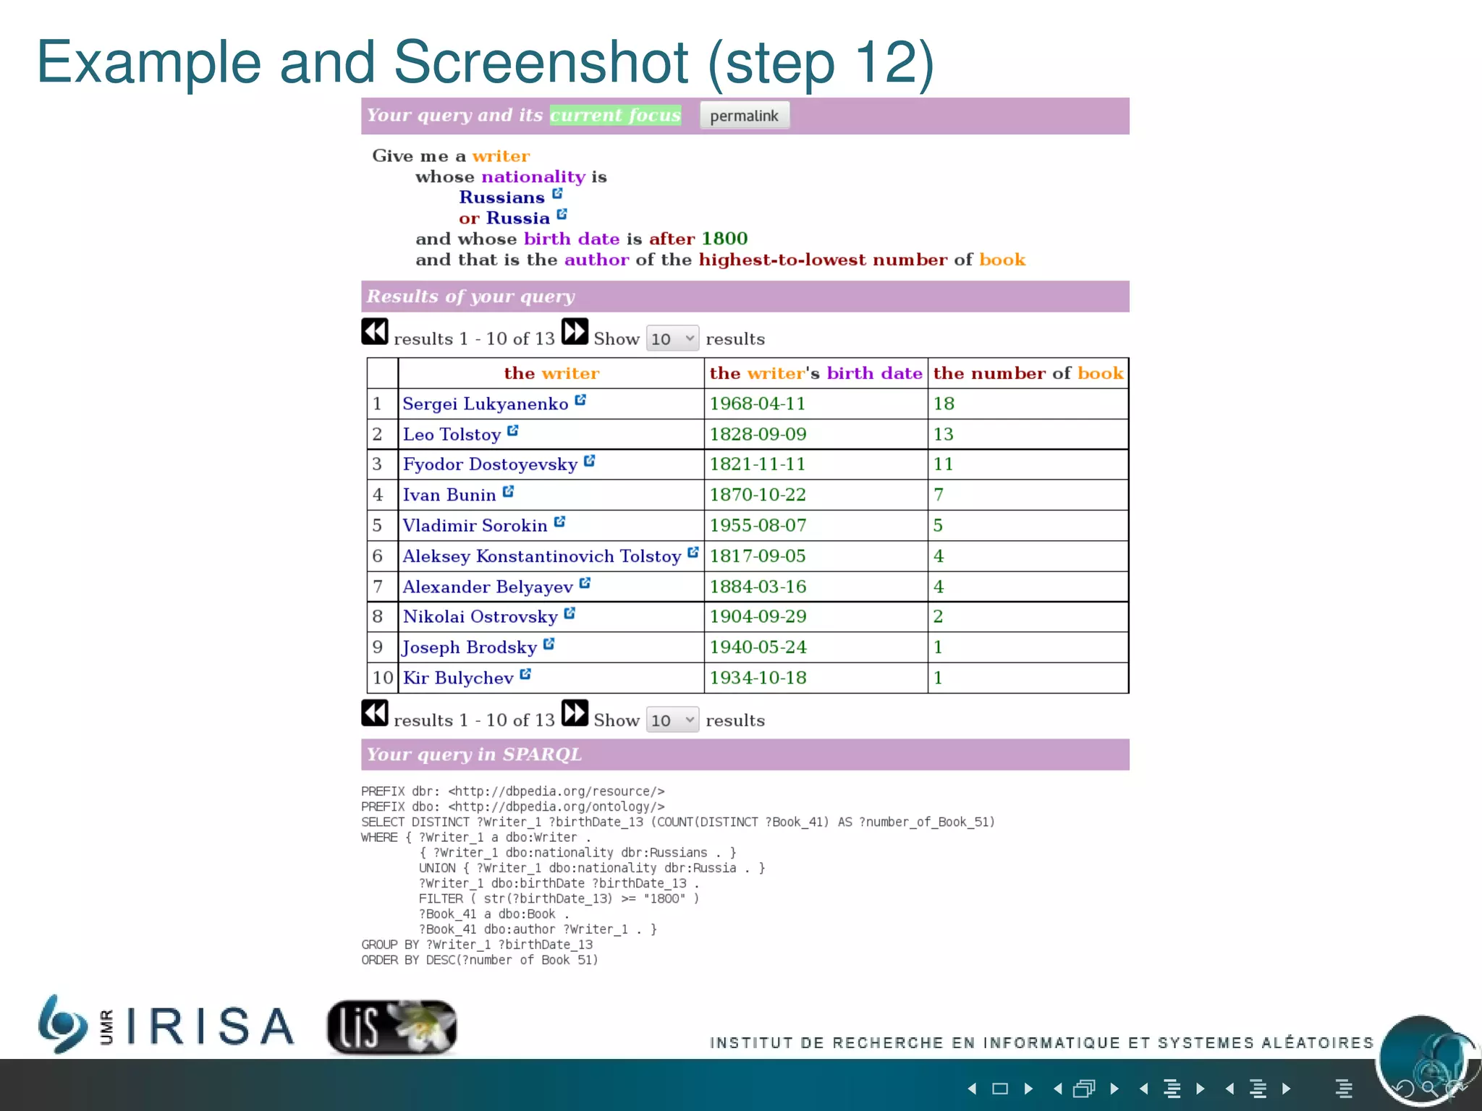Click 'Russians' entity in the query
Screen dimensions: 1482x1111
502,197
